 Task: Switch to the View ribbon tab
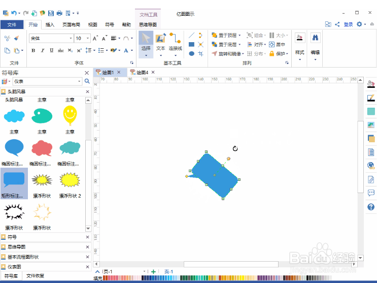(92, 24)
